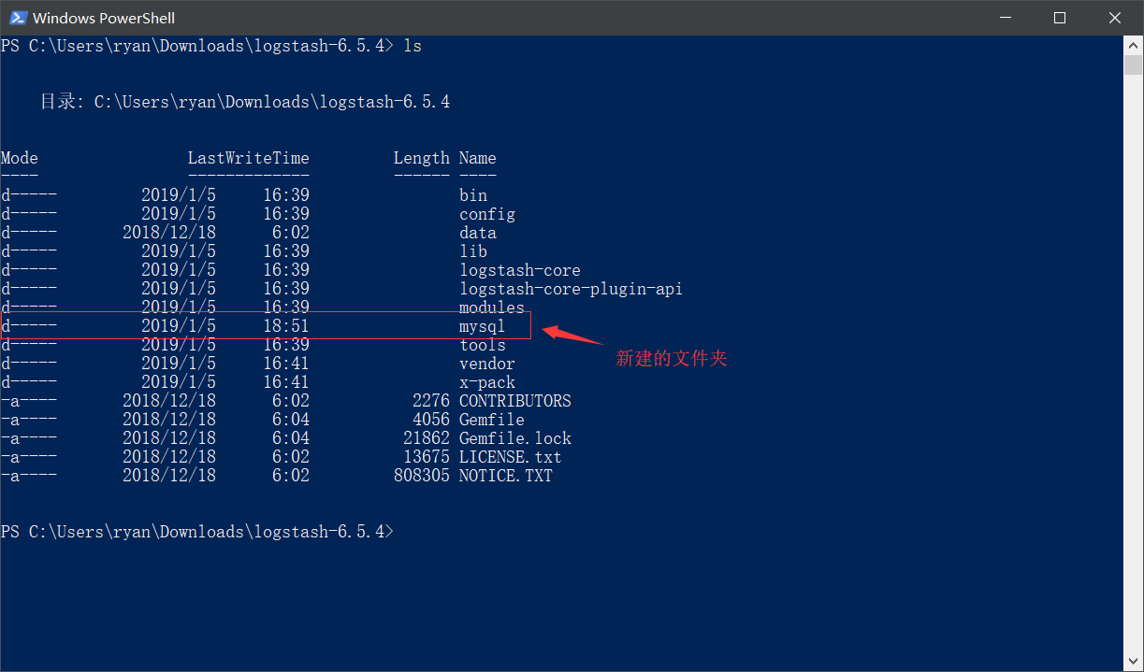
Task: Click the Windows PowerShell title text
Action: pyautogui.click(x=104, y=18)
